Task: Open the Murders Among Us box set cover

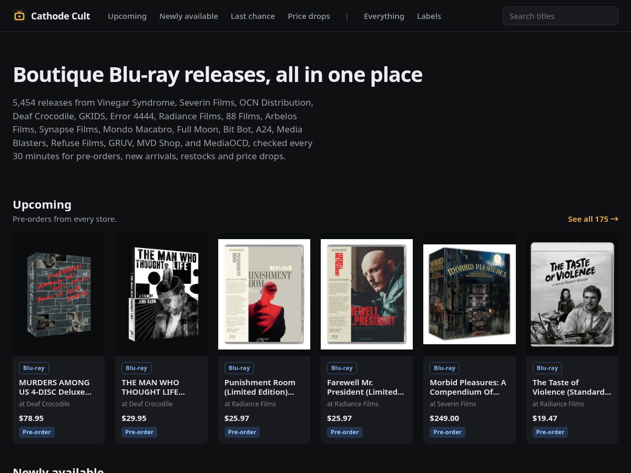Action: click(x=59, y=294)
